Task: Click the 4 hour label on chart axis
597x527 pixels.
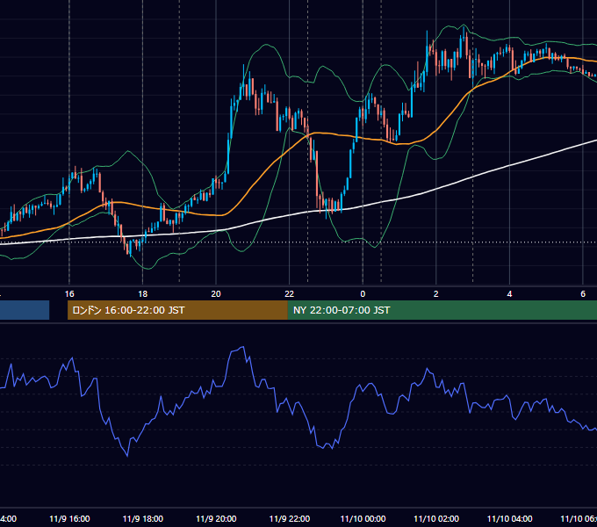Action: tap(509, 293)
